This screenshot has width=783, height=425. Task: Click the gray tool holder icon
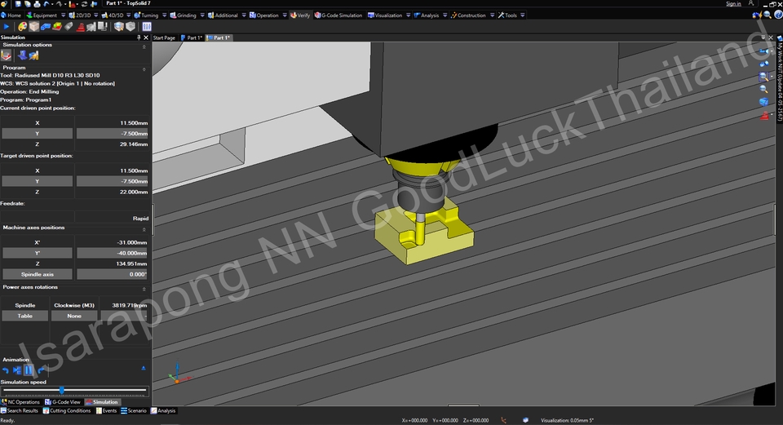pyautogui.click(x=69, y=26)
